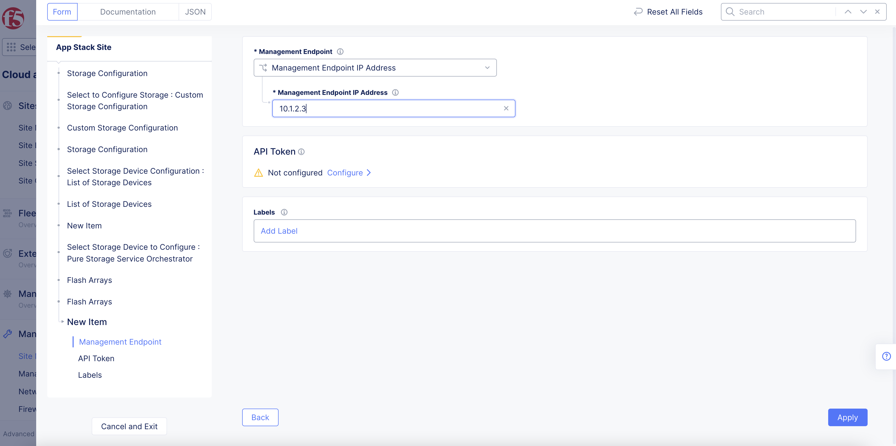
Task: Click the help question mark icon
Action: pyautogui.click(x=886, y=356)
